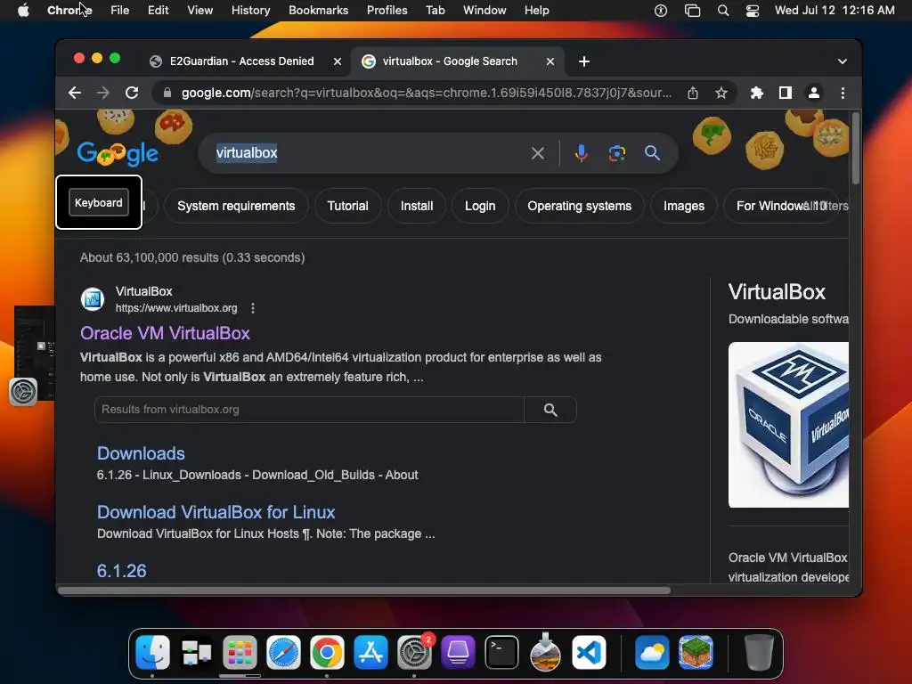Click the VirtualBox cube logo image
Viewport: 912px width, 684px height.
coord(788,425)
